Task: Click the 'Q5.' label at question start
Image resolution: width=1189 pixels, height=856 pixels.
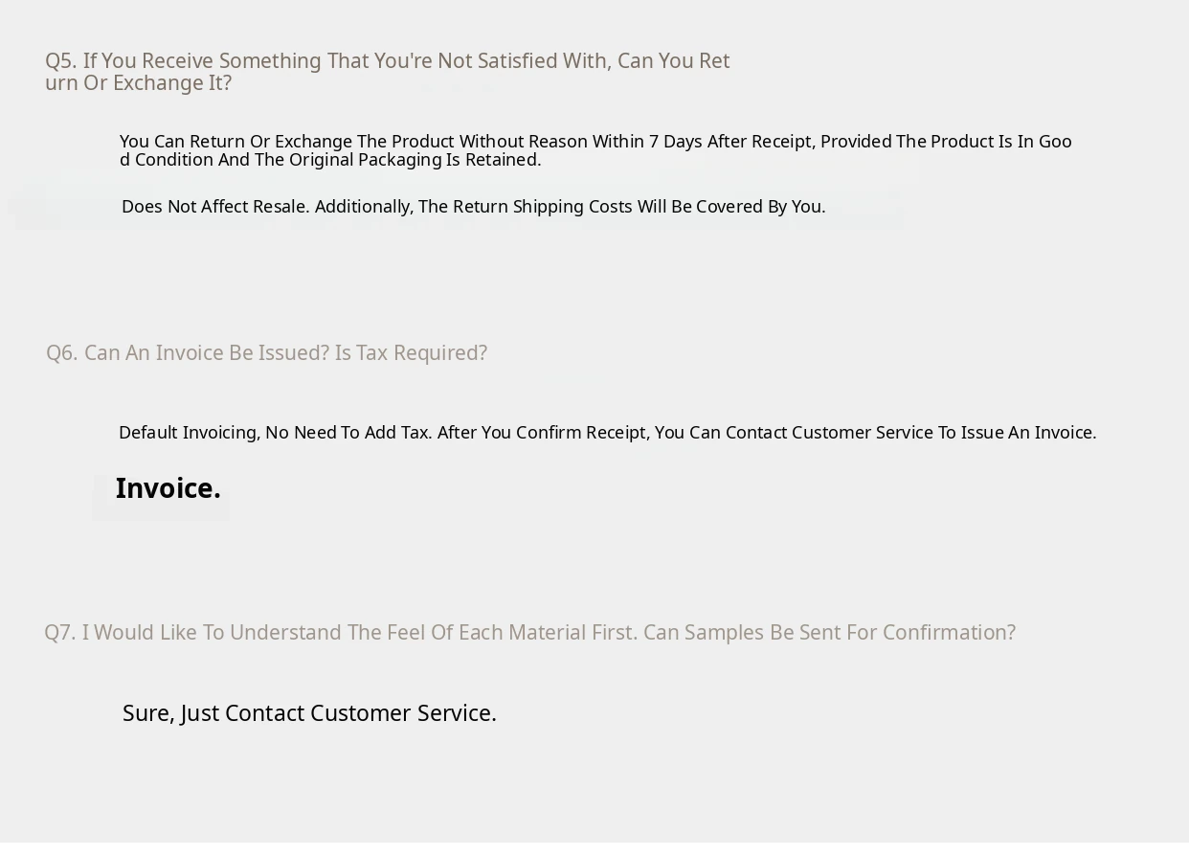Action: point(60,61)
